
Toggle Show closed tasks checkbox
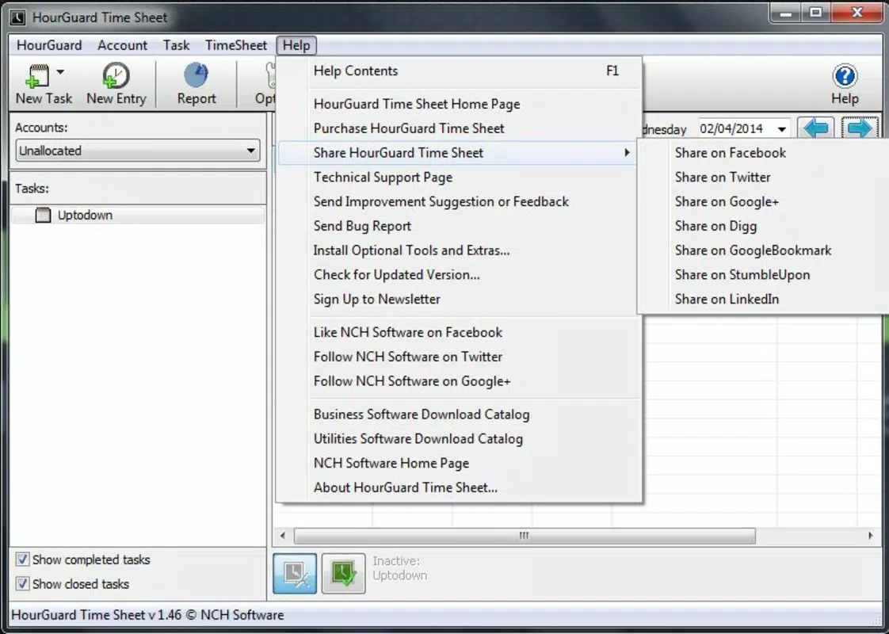click(x=22, y=583)
